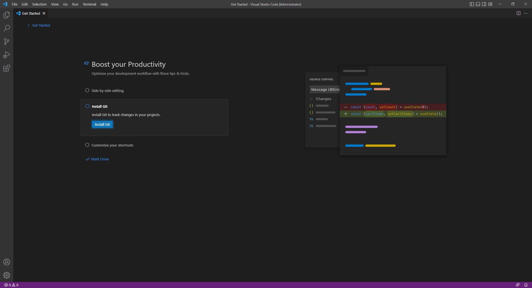Click the VS Code logo in title bar
This screenshot has width=532, height=288.
pos(5,4)
